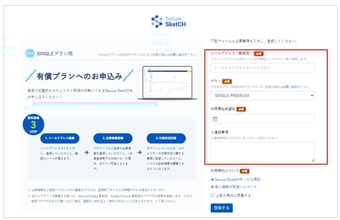Click inside the ご連絡事項 text area
Screen dimensions: 340x220
262,152
